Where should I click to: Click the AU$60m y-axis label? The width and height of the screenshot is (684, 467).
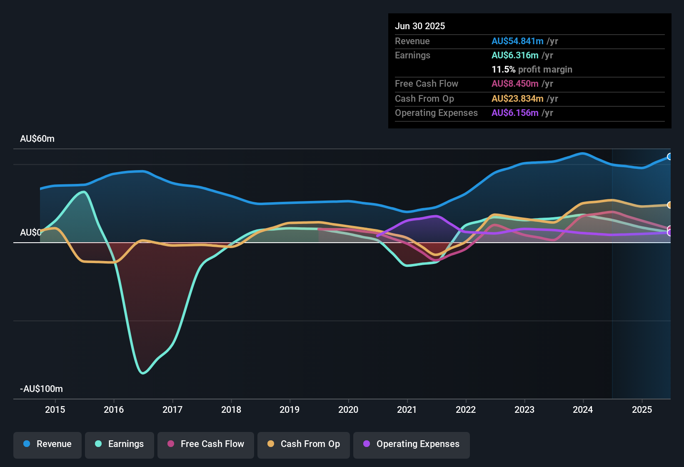37,139
